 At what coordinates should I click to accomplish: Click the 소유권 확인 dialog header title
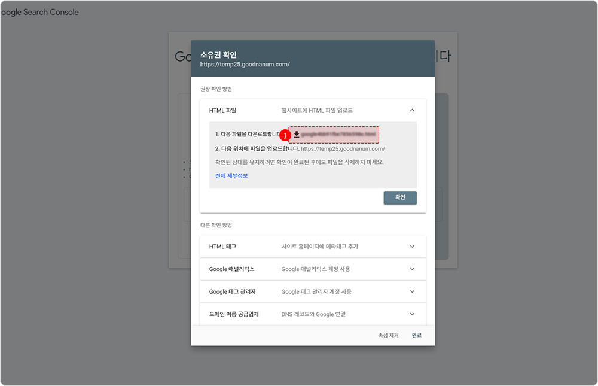click(218, 55)
